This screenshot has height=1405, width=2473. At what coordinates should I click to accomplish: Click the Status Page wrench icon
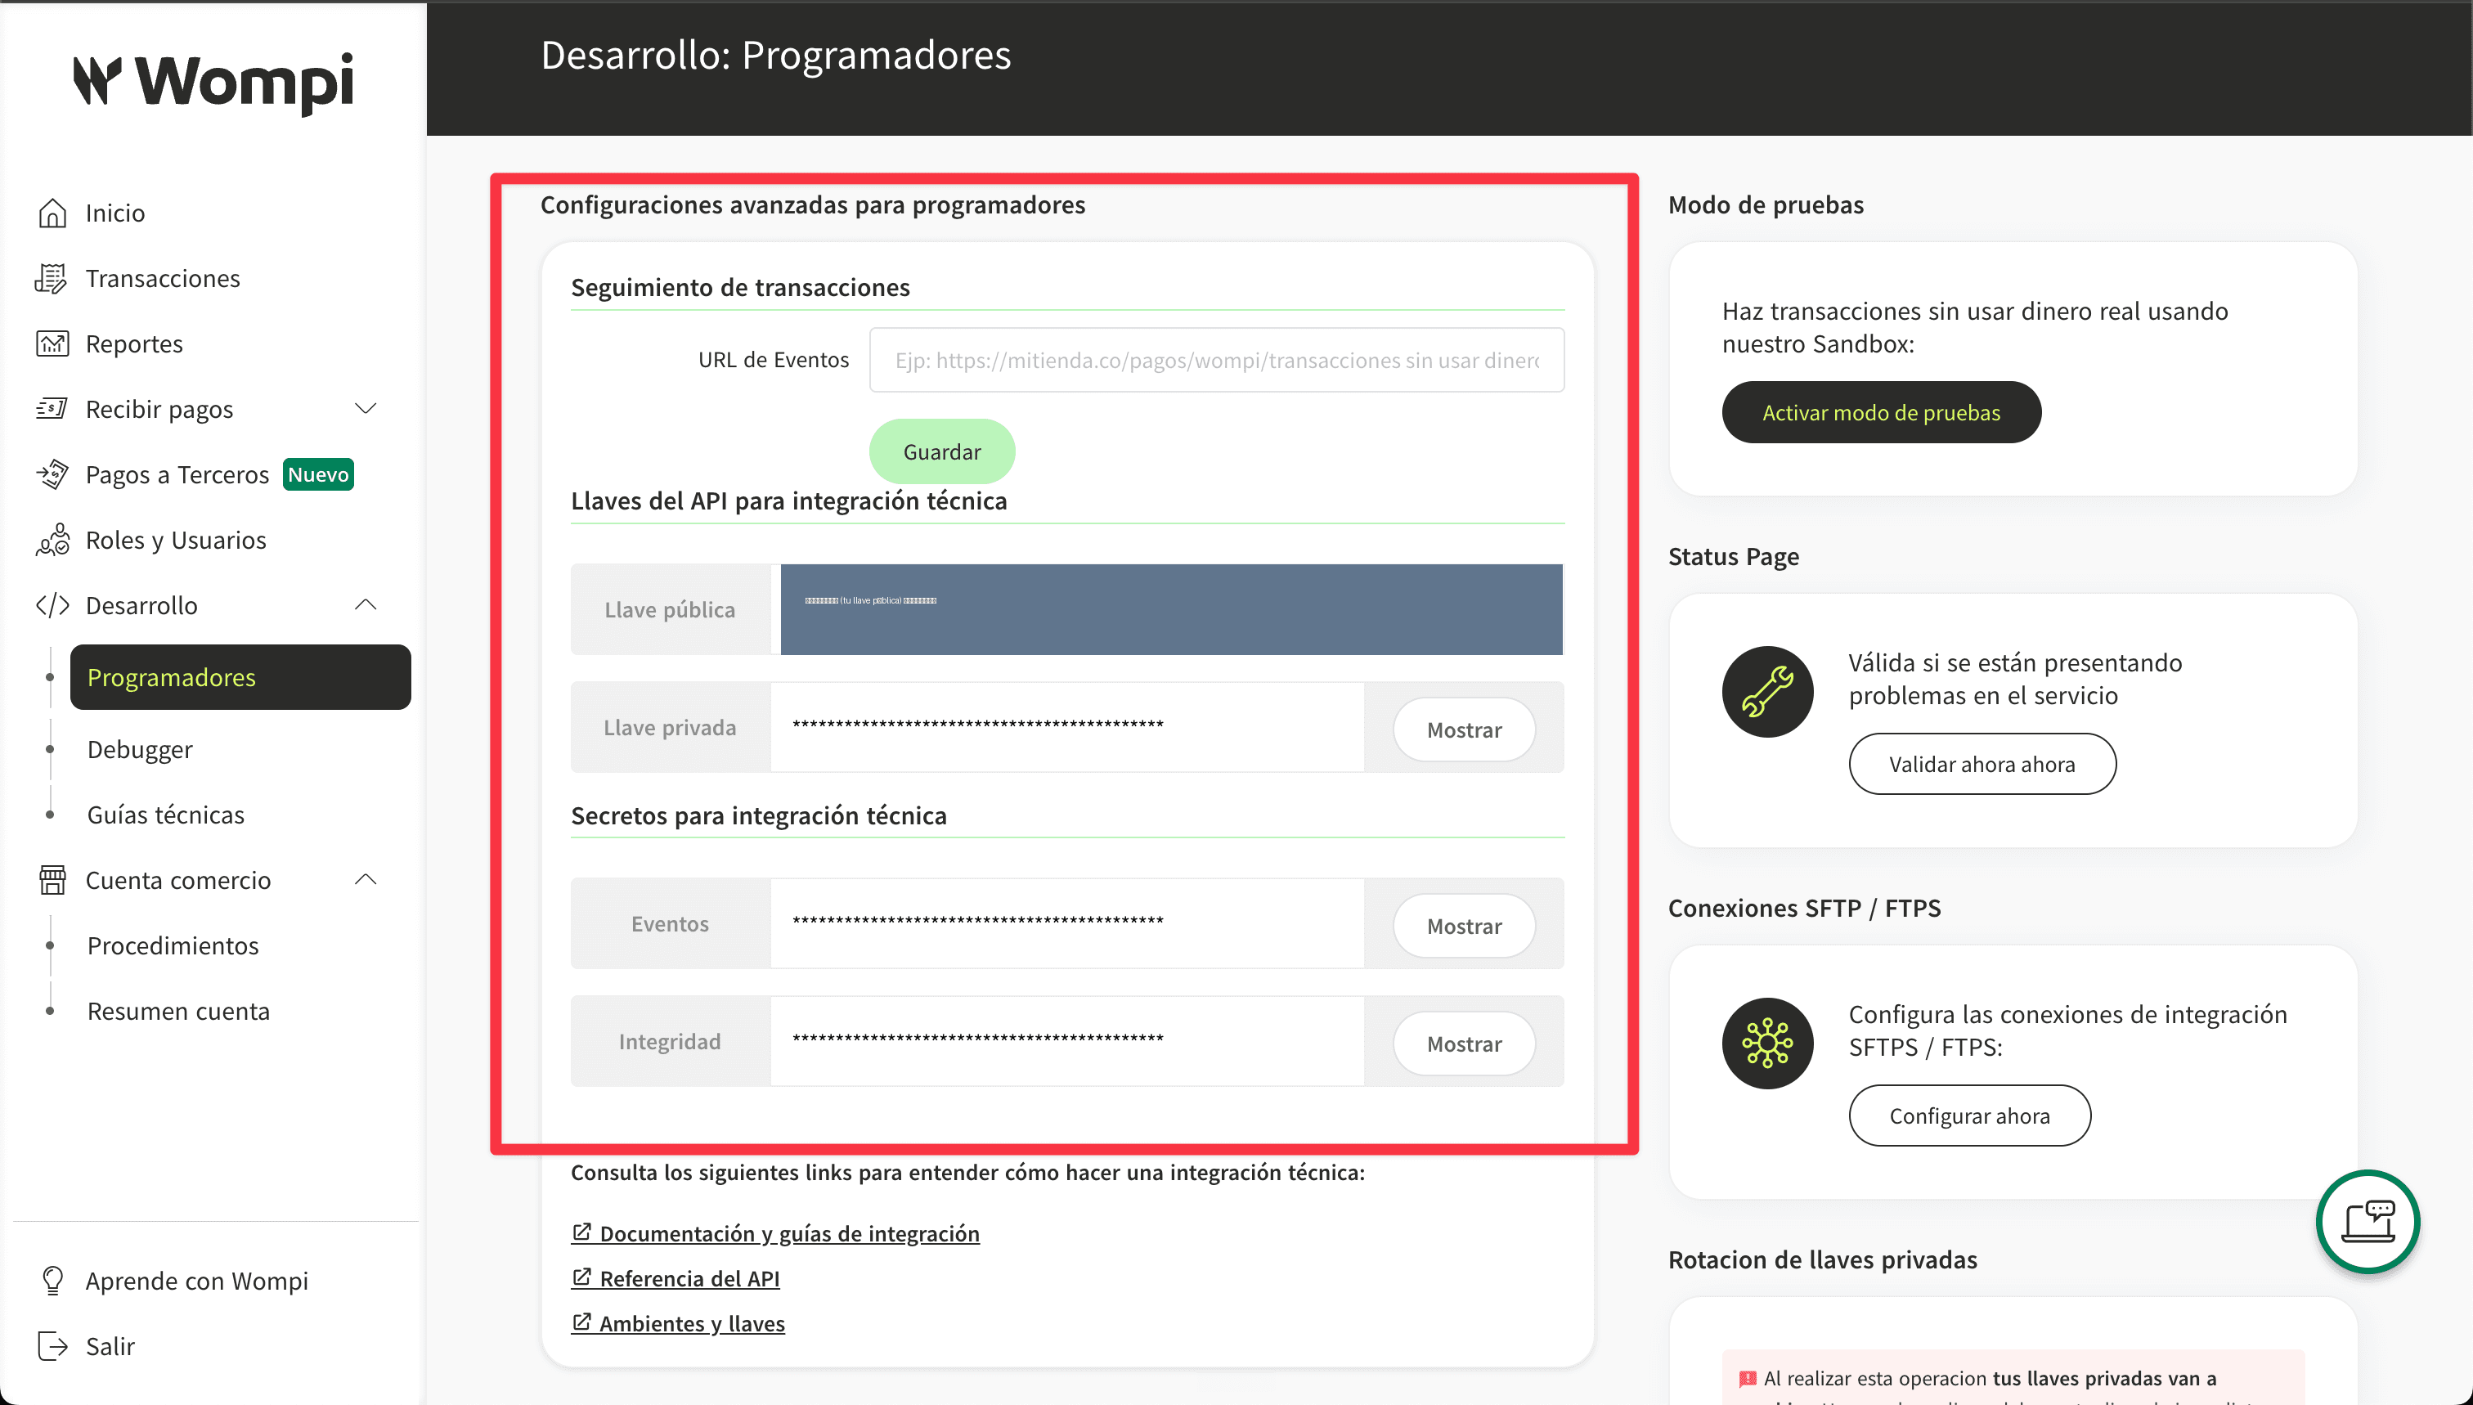1766,692
